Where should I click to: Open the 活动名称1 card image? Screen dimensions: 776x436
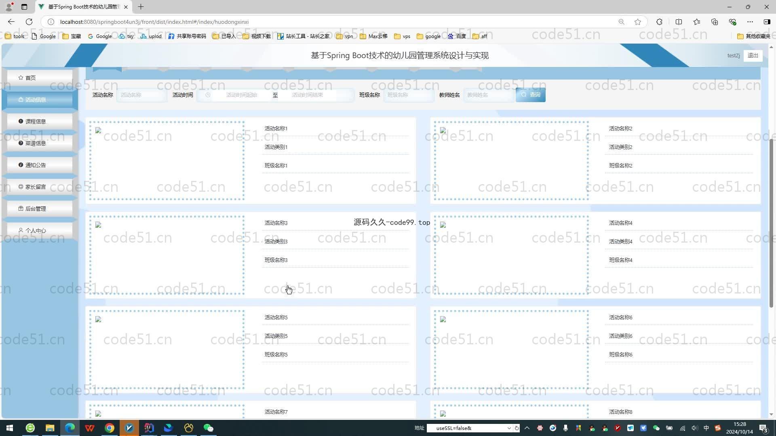tap(167, 160)
